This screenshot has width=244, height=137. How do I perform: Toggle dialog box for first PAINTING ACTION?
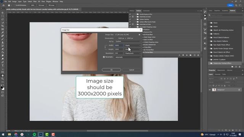(133, 17)
